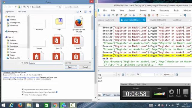Open Firefox from the taskbar

(20, 105)
